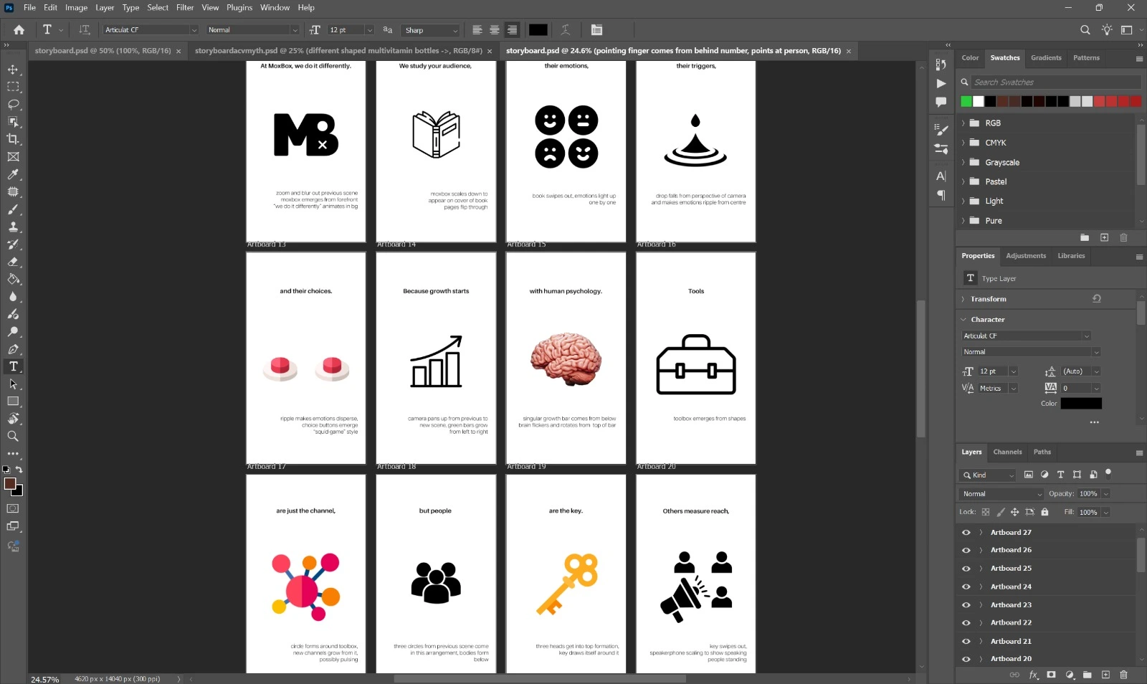Screen dimensions: 1147x684
Task: Toggle visibility of Artboard 24
Action: [966, 587]
